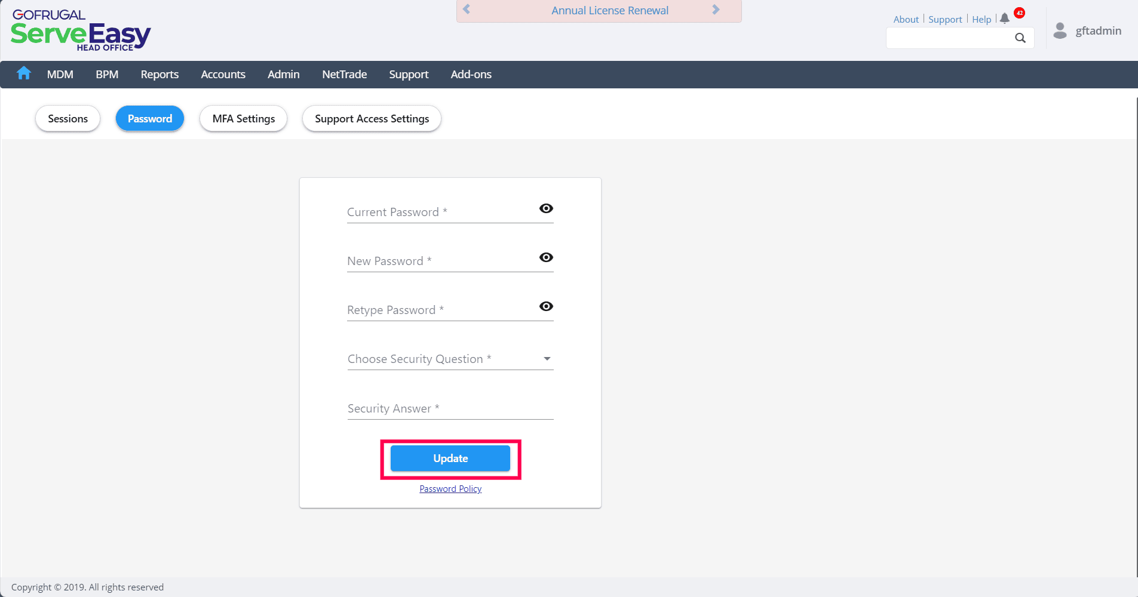Screen dimensions: 1138x597
Task: Open the Password Policy link
Action: [450, 489]
